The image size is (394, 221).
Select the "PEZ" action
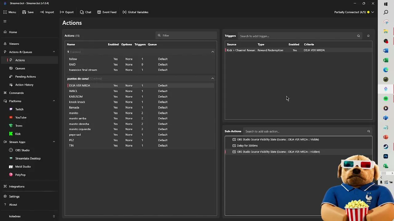pyautogui.click(x=140, y=140)
